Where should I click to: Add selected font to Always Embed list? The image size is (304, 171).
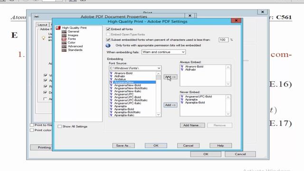[x=171, y=77]
